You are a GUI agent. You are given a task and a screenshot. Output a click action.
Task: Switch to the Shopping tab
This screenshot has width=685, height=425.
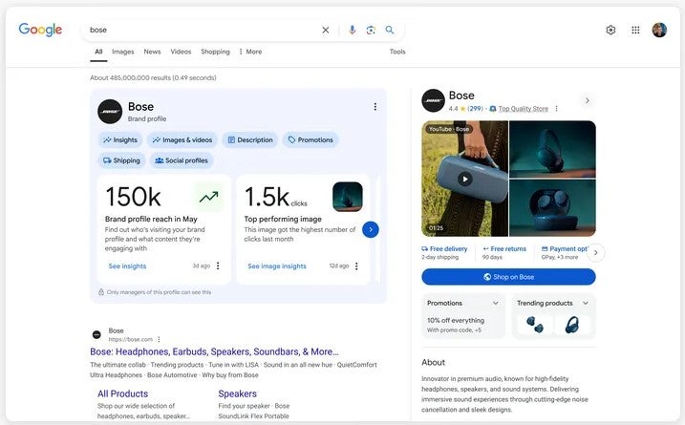click(x=215, y=52)
